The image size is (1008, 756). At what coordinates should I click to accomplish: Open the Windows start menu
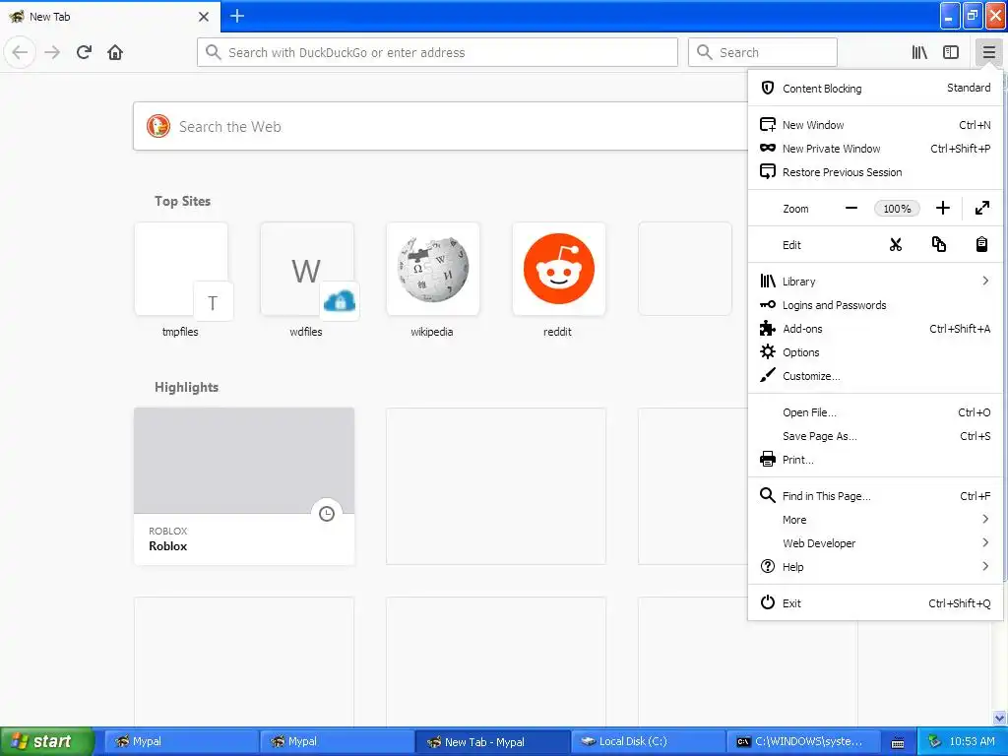coord(46,741)
